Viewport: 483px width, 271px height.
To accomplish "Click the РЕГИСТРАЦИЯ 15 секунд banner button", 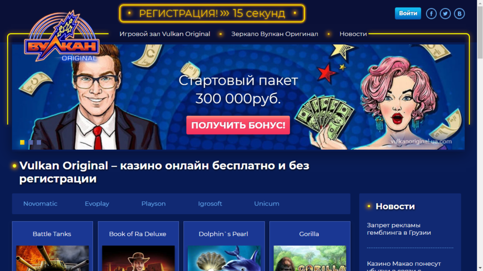I will [212, 13].
